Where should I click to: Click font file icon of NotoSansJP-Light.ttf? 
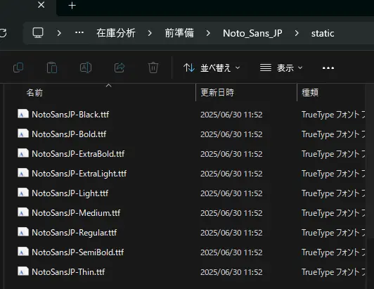click(x=23, y=193)
